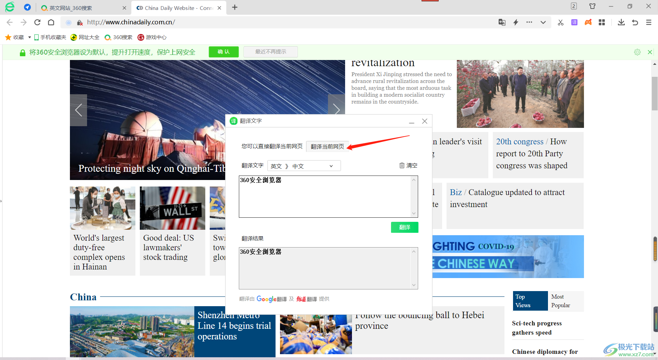Screen dimensions: 658x360
Task: Open Biz catalogue investment article
Action: 507,198
